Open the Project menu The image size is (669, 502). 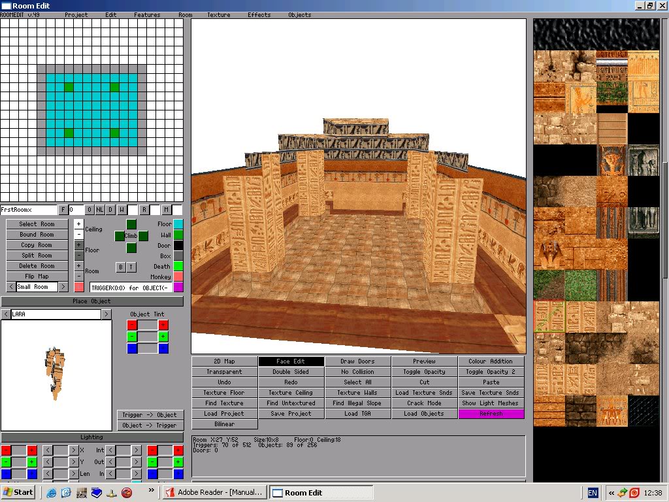76,15
